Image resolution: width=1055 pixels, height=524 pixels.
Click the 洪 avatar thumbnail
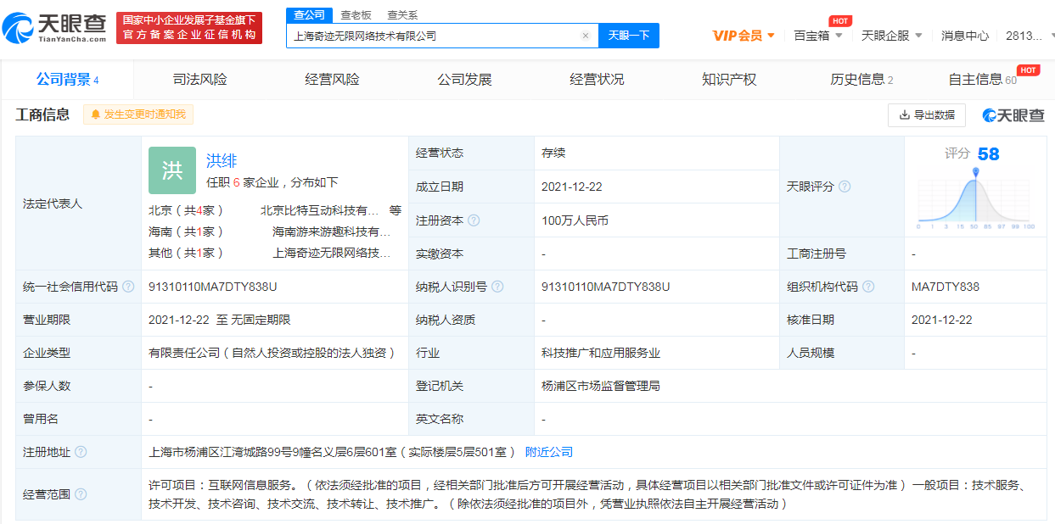tap(172, 170)
